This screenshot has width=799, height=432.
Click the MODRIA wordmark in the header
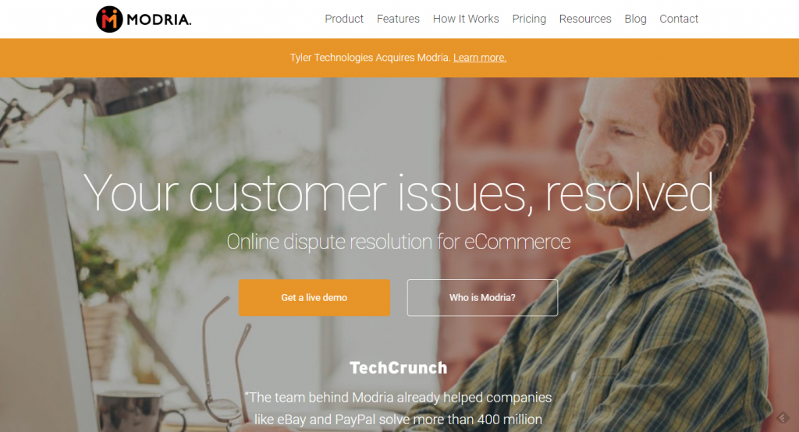tap(159, 19)
